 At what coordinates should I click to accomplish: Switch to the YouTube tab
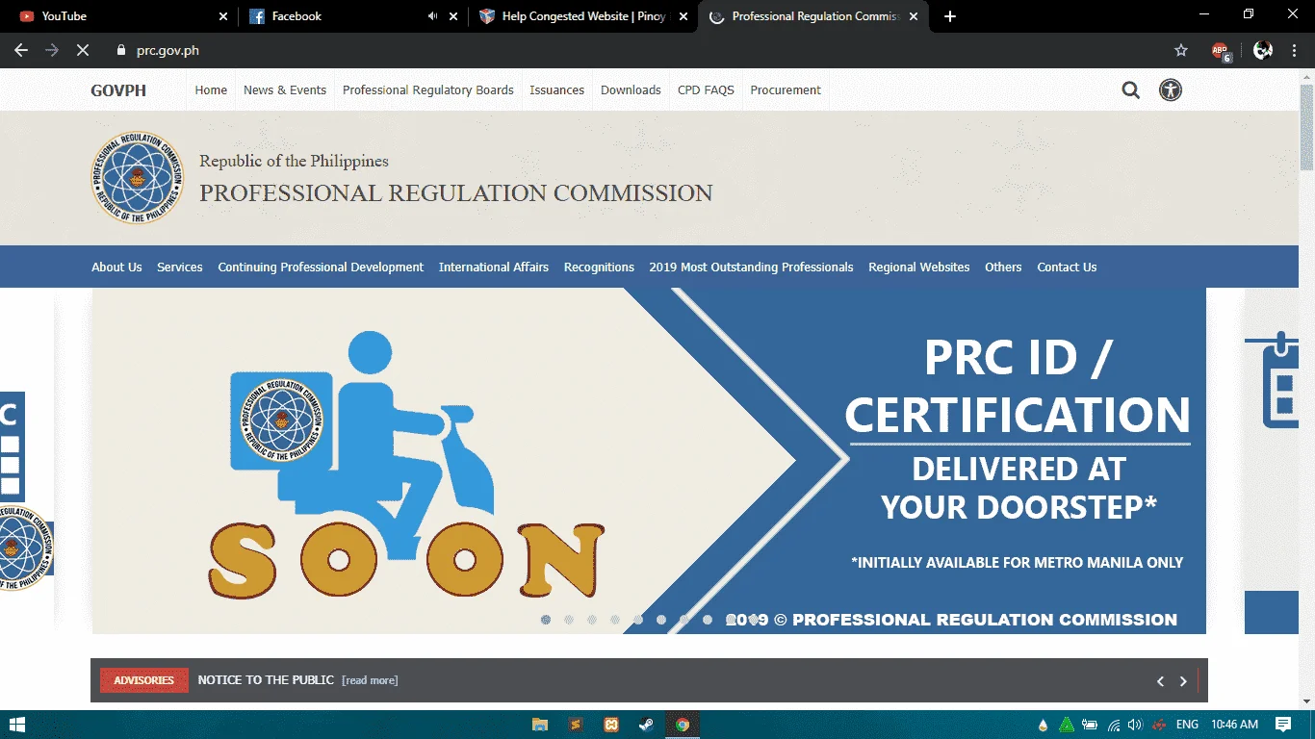point(119,16)
